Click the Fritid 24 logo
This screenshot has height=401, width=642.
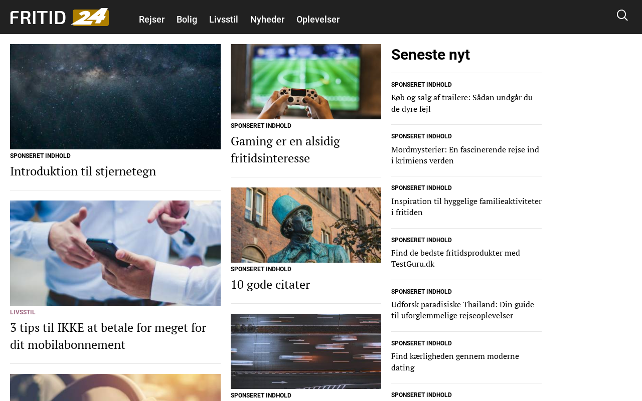coord(60,17)
